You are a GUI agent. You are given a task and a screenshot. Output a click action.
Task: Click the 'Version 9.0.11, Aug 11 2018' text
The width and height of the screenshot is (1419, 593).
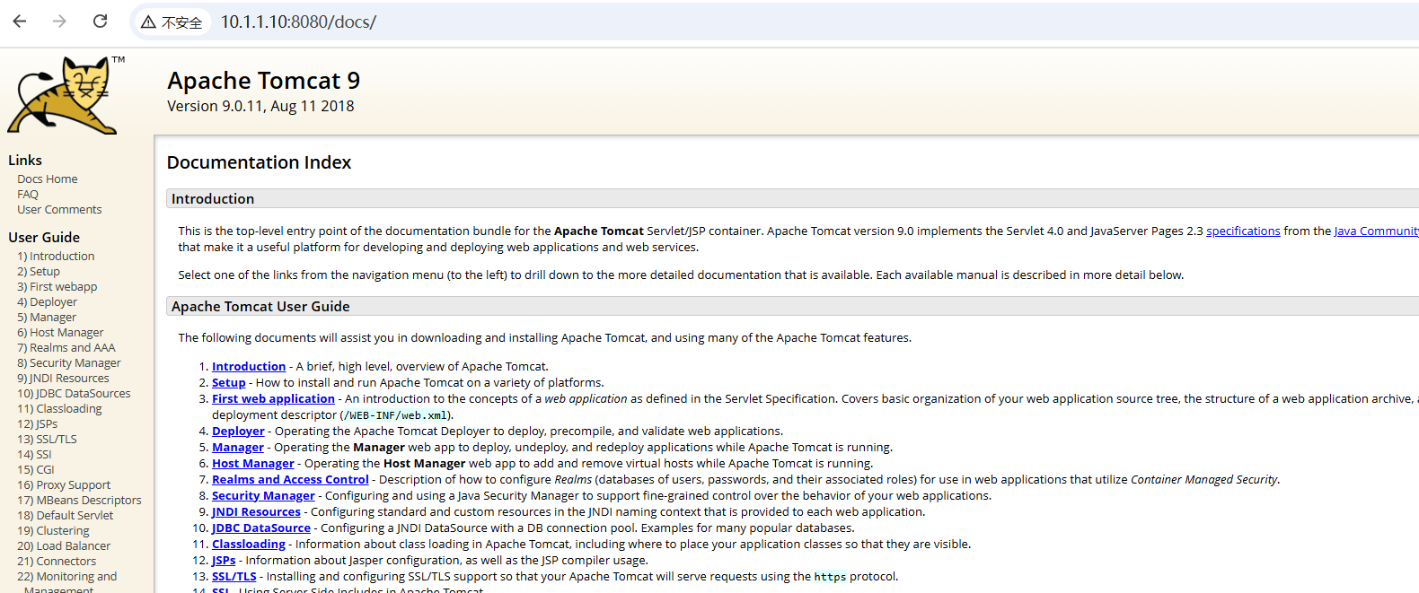coord(260,107)
